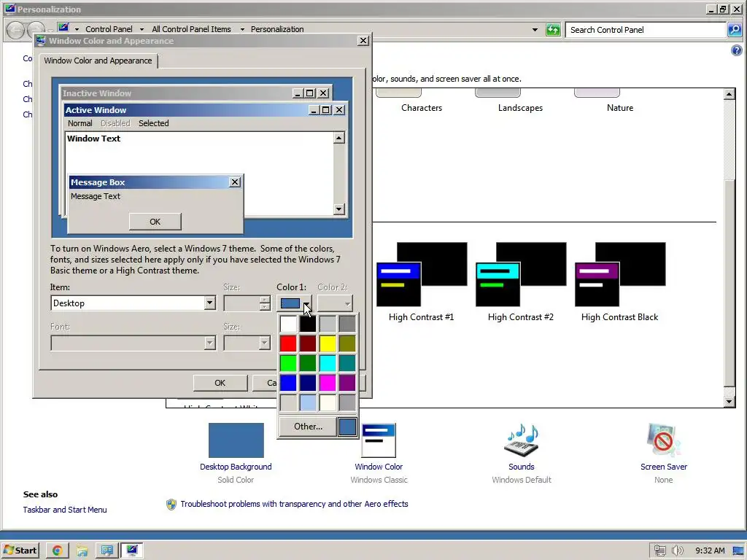
Task: Choose the dark red maroon swatch
Action: pyautogui.click(x=308, y=343)
